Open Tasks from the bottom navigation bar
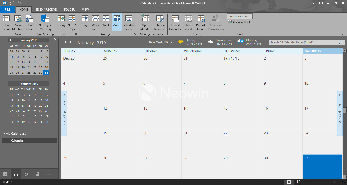 [37, 174]
